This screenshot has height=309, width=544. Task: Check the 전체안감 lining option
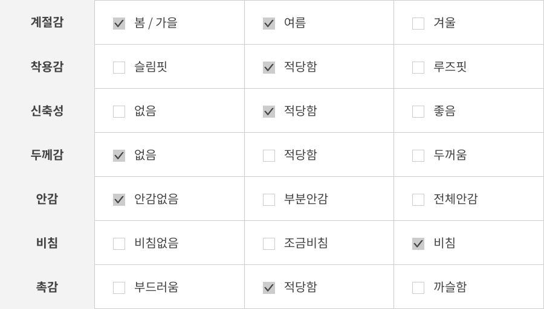pos(418,200)
